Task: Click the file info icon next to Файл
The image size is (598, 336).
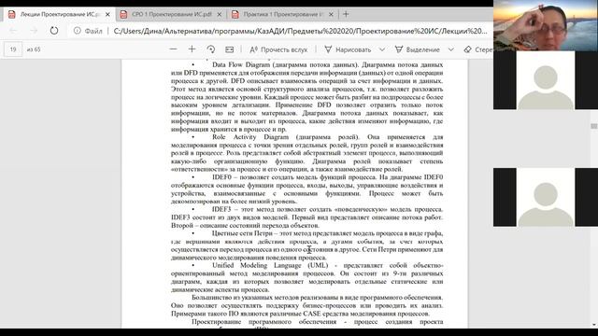Action: [77, 31]
